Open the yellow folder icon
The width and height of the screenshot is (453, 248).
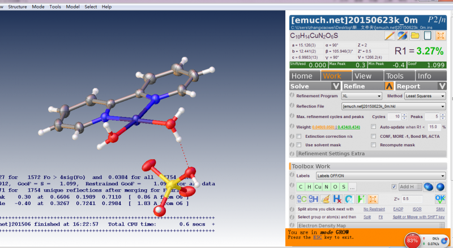coord(415,36)
